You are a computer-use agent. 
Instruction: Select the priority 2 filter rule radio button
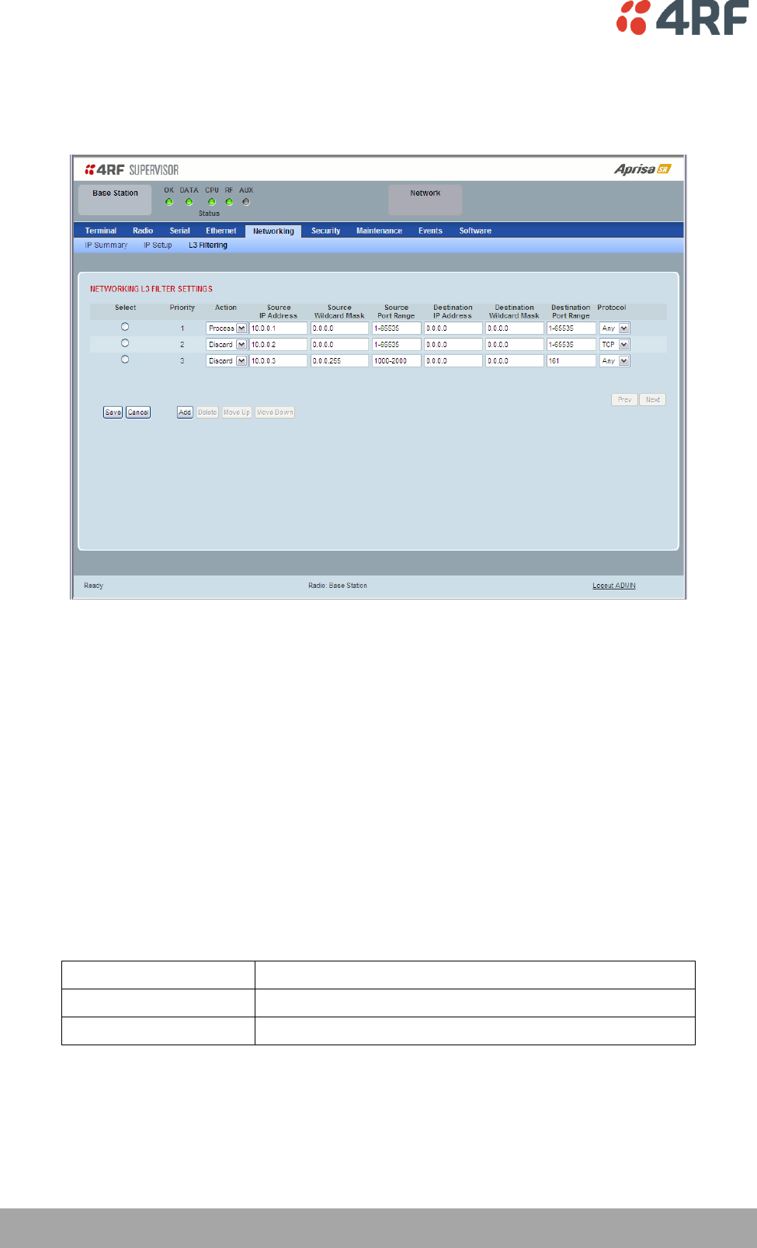tap(125, 343)
